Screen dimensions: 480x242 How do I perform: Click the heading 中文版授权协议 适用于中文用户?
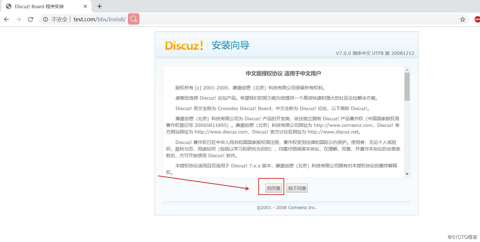coord(283,73)
